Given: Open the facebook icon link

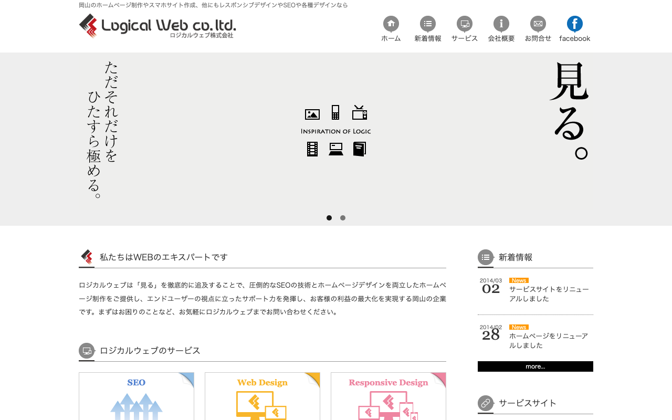Looking at the screenshot, I should coord(575,24).
